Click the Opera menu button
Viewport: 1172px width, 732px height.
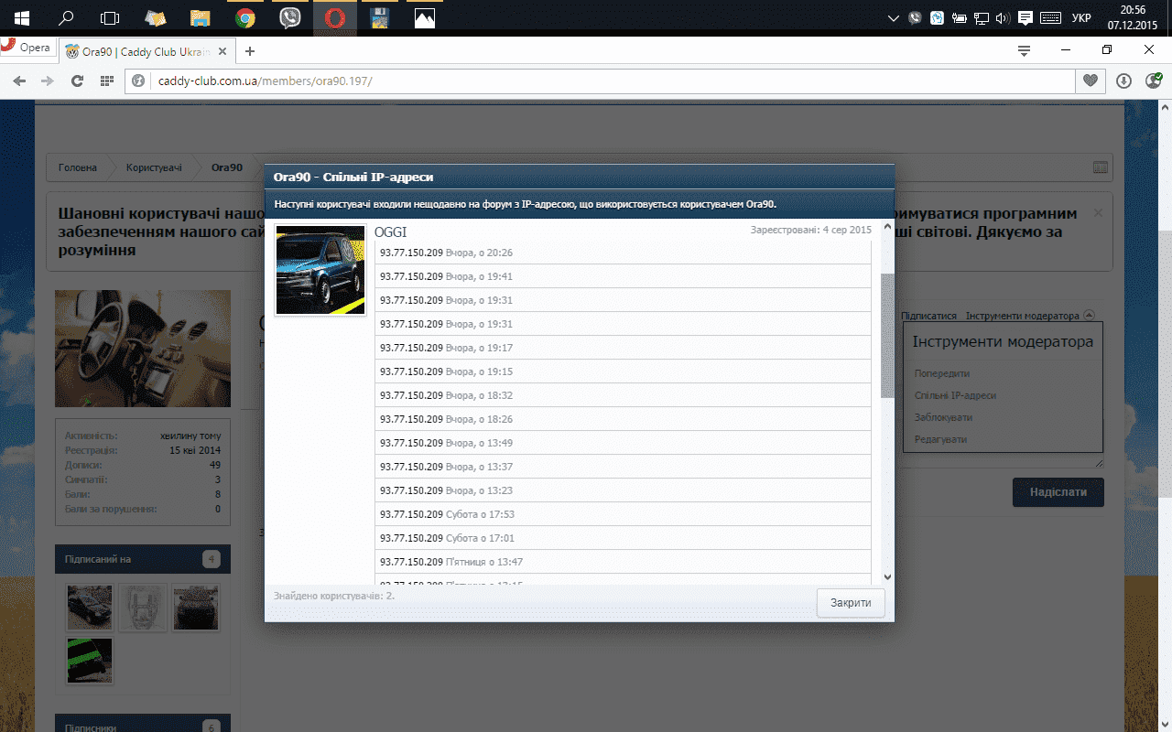26,48
